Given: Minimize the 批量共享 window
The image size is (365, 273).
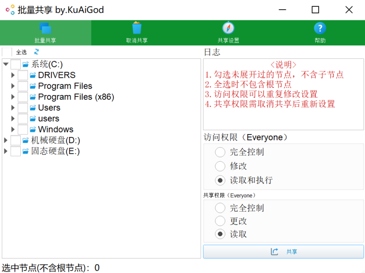Looking at the screenshot, I should (282, 10).
